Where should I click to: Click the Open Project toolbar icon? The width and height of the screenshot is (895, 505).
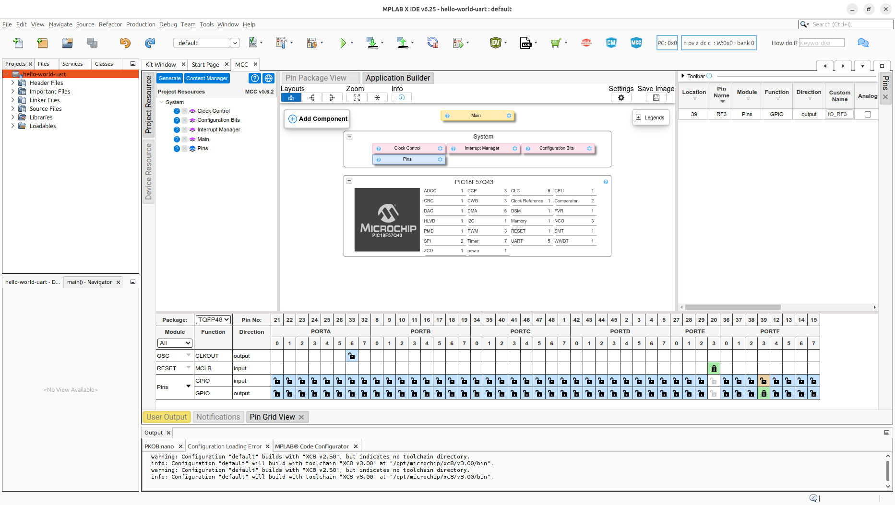click(67, 43)
